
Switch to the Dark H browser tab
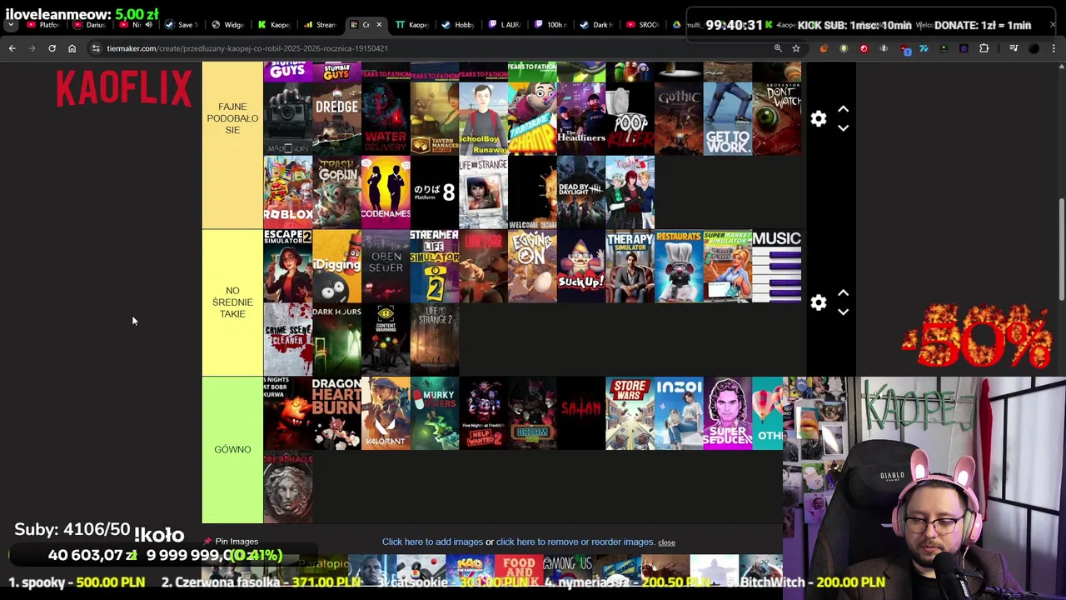596,25
